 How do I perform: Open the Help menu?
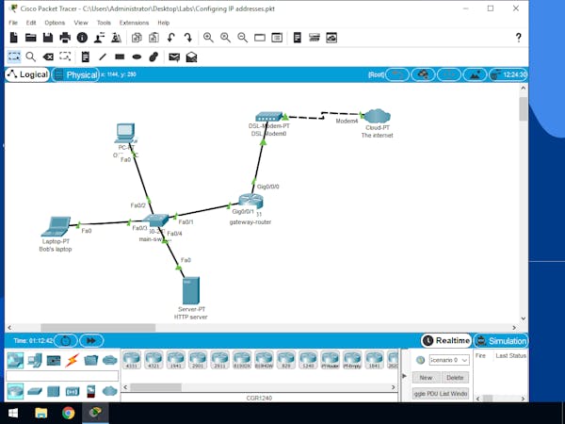click(163, 23)
